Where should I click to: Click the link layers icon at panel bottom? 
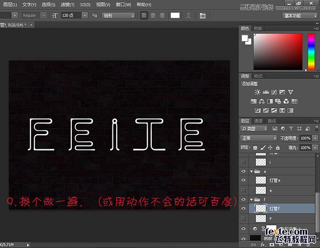253,244
